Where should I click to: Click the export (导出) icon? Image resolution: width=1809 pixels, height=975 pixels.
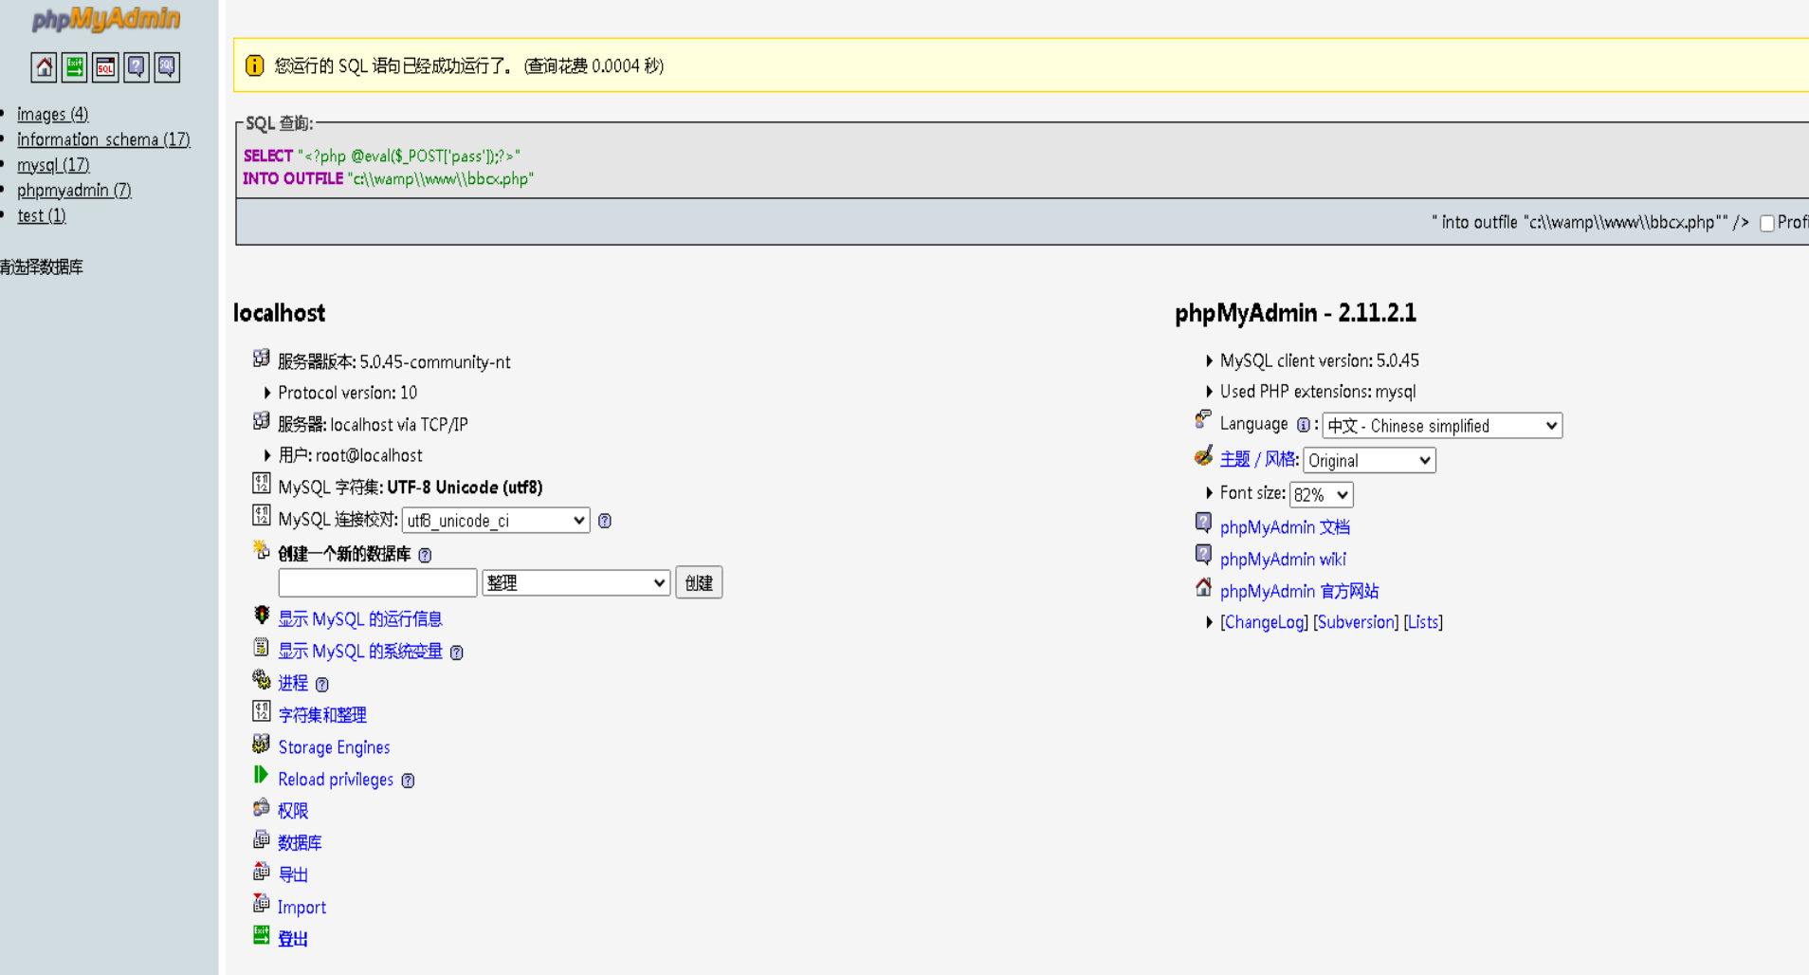coord(262,871)
